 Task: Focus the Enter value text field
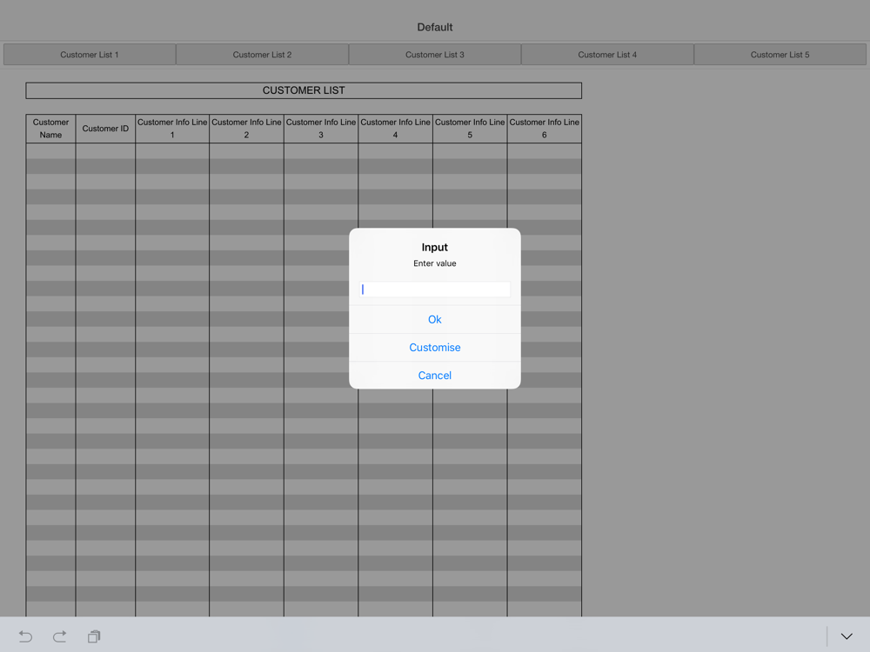click(434, 289)
